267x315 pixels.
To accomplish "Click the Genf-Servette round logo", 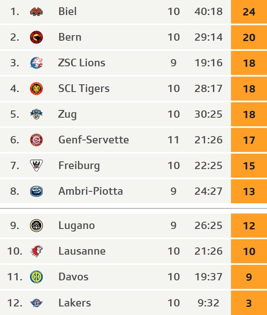I will (36, 140).
